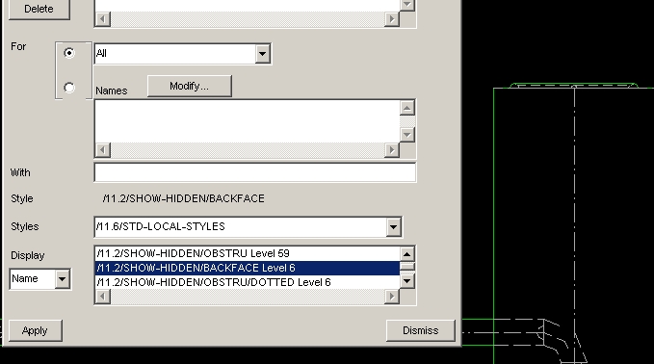The height and width of the screenshot is (364, 654).
Task: Click the With input field
Action: (255, 172)
